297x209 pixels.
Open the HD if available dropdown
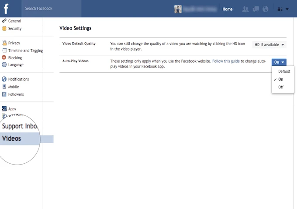click(269, 44)
